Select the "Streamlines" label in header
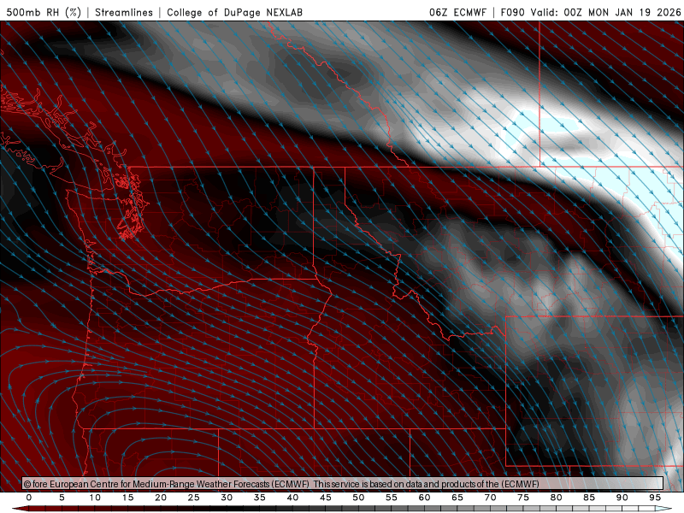Image resolution: width=684 pixels, height=513 pixels. click(x=124, y=12)
